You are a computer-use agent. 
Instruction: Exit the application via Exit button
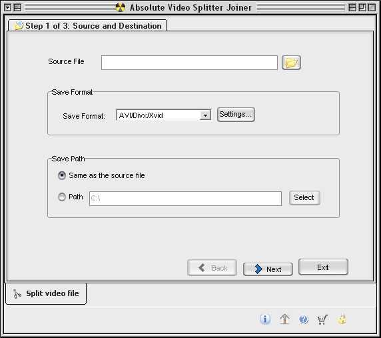[323, 267]
